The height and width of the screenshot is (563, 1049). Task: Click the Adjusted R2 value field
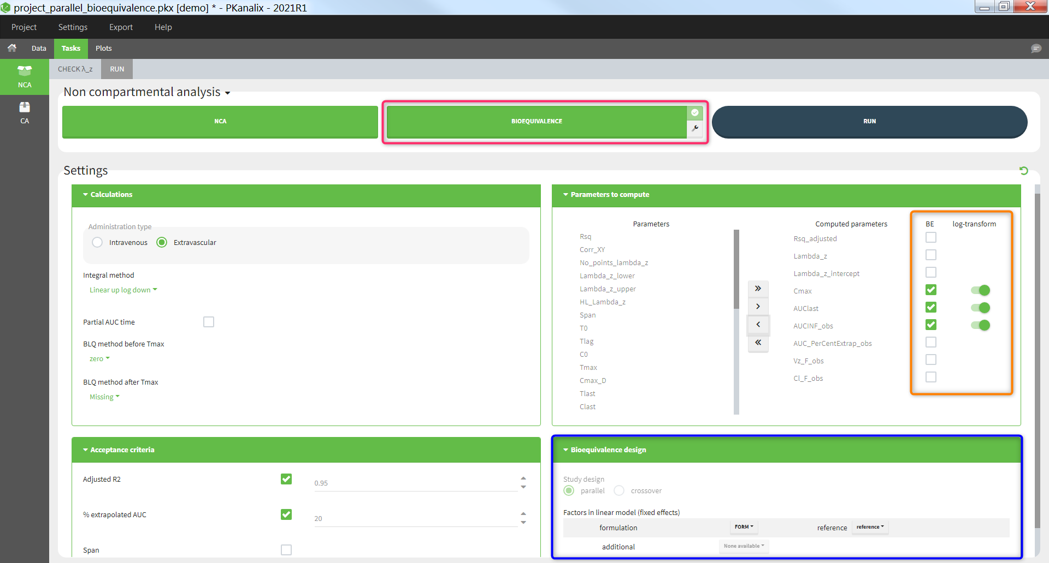[x=415, y=483]
